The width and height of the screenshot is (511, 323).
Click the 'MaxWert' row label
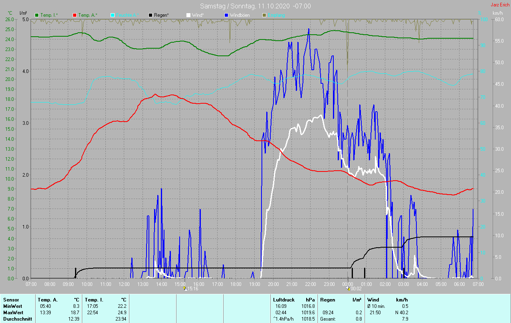coord(13,313)
